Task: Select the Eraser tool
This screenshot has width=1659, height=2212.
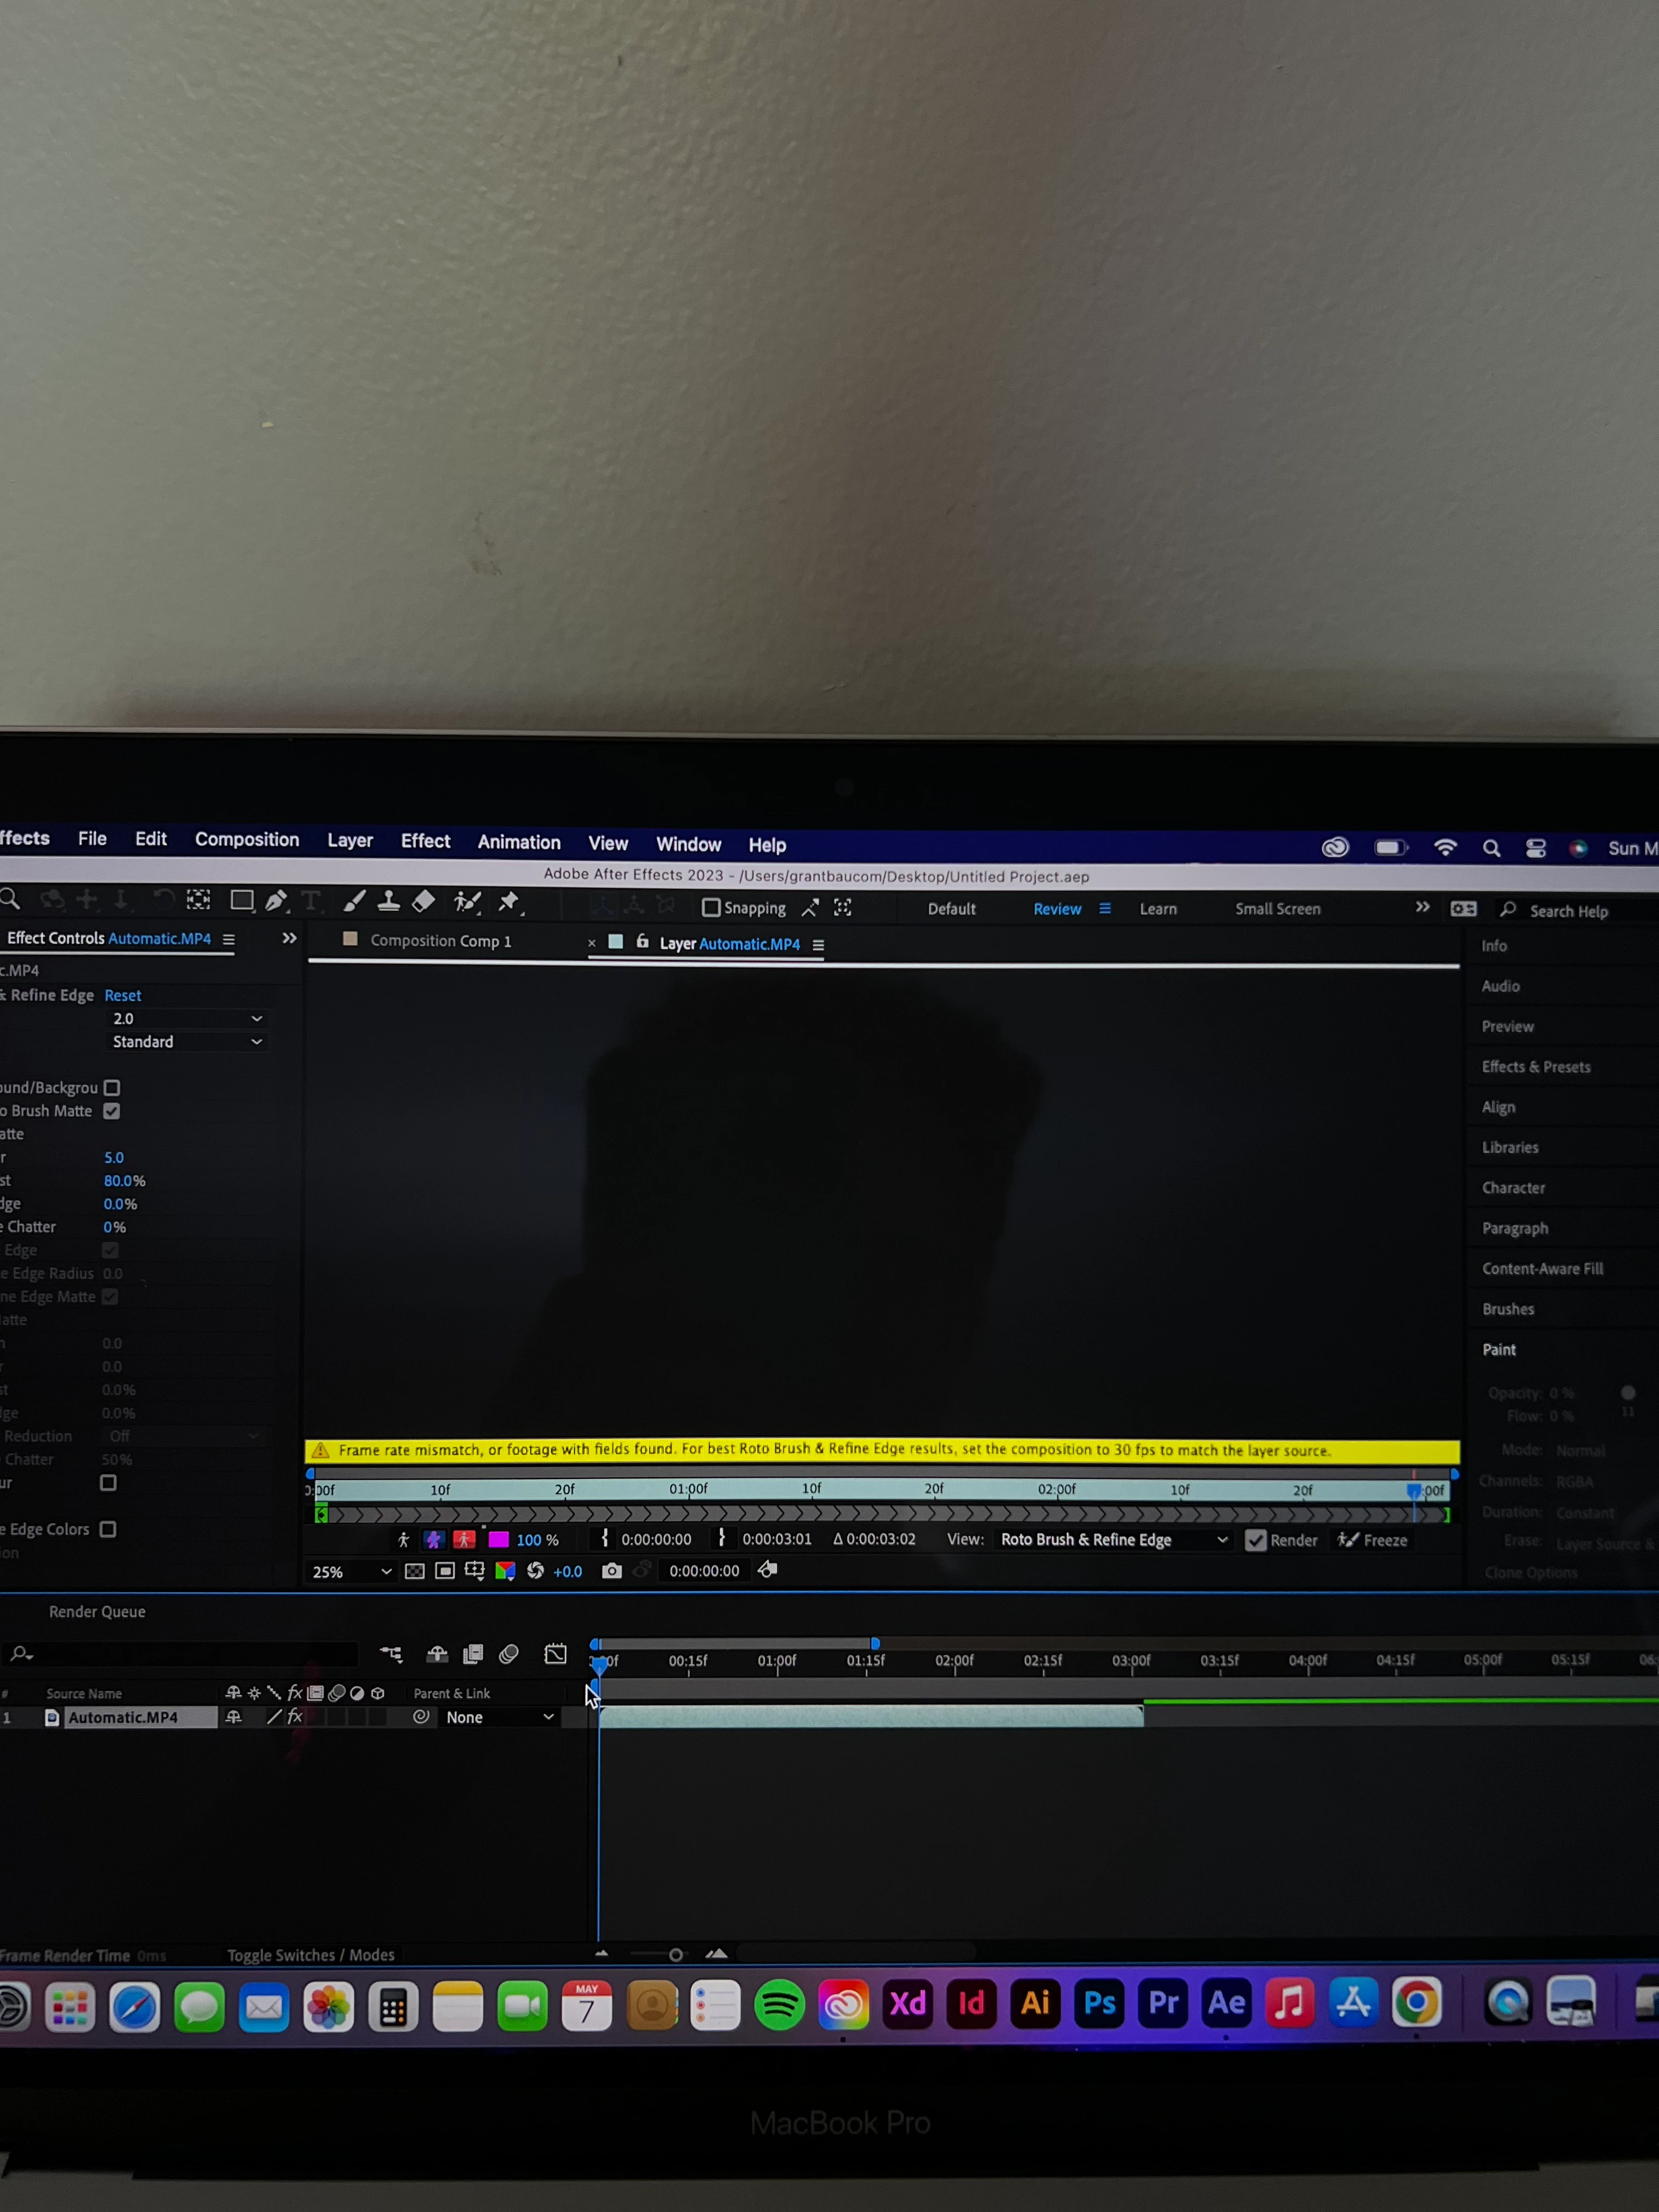Action: [424, 901]
